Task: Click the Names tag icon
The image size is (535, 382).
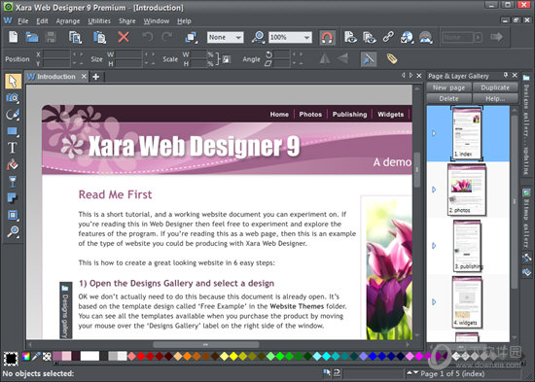Action: [x=392, y=59]
